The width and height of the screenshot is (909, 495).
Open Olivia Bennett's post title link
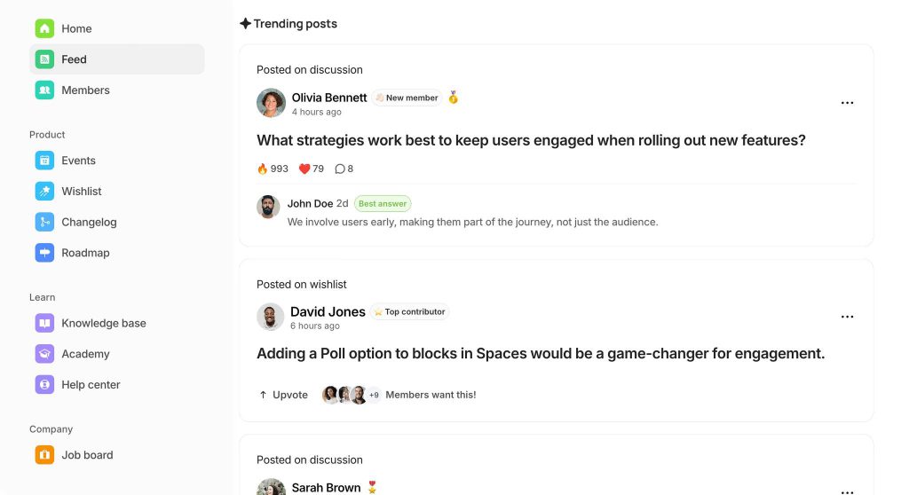click(531, 140)
